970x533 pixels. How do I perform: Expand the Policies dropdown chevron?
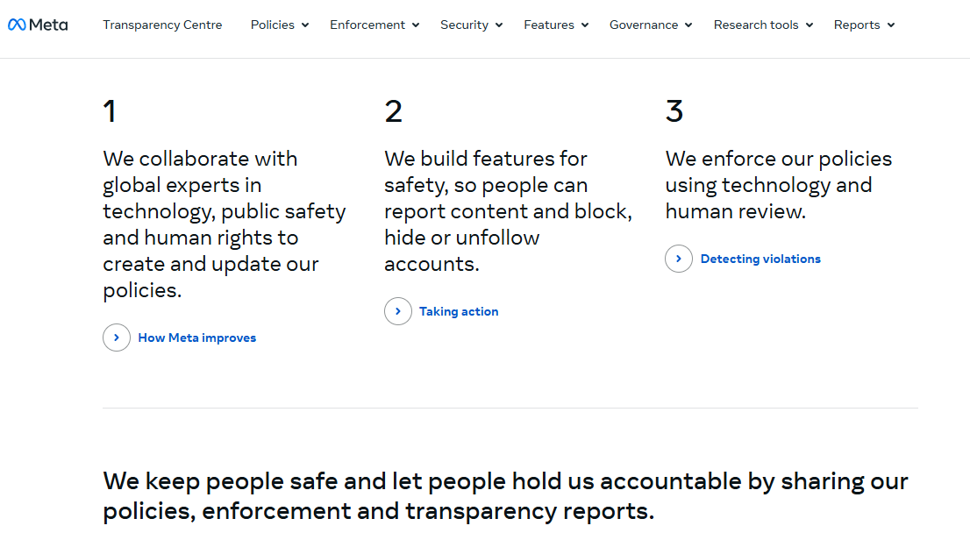pyautogui.click(x=305, y=25)
